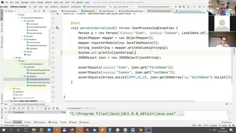Click the Debug bug icon in toolbar

pos(180,7)
